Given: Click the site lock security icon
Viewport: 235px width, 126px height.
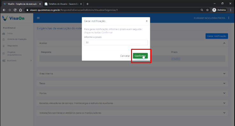Looking at the screenshot, I should pos(27,10).
